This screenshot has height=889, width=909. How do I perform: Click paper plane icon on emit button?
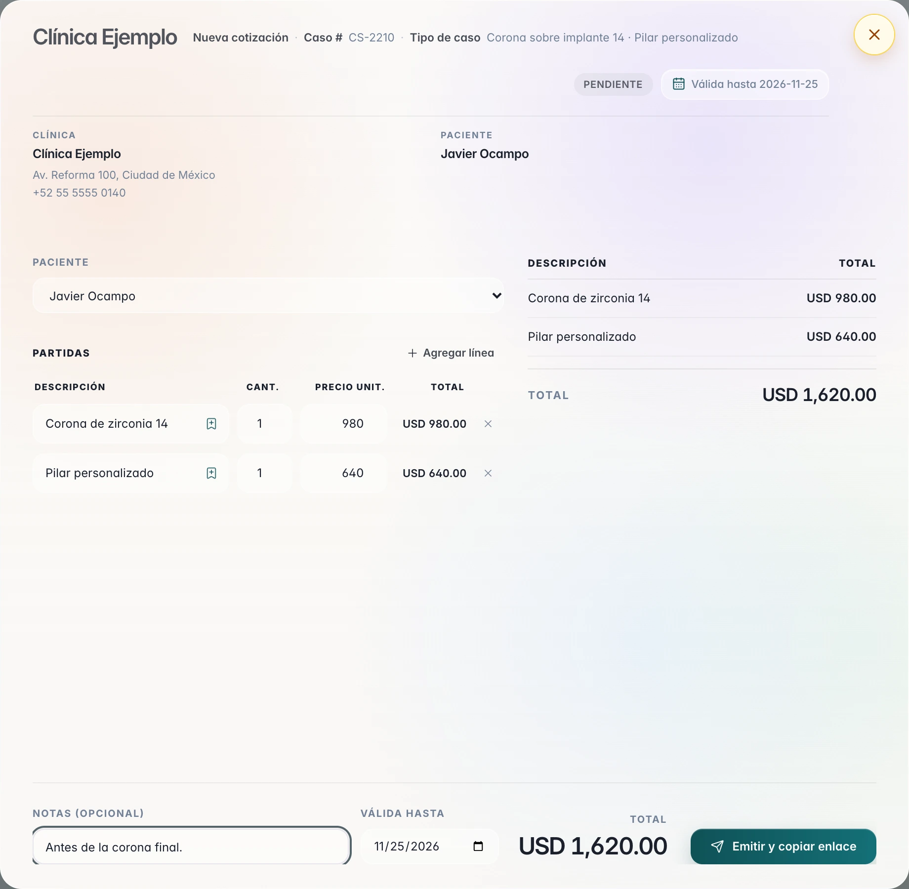(717, 847)
